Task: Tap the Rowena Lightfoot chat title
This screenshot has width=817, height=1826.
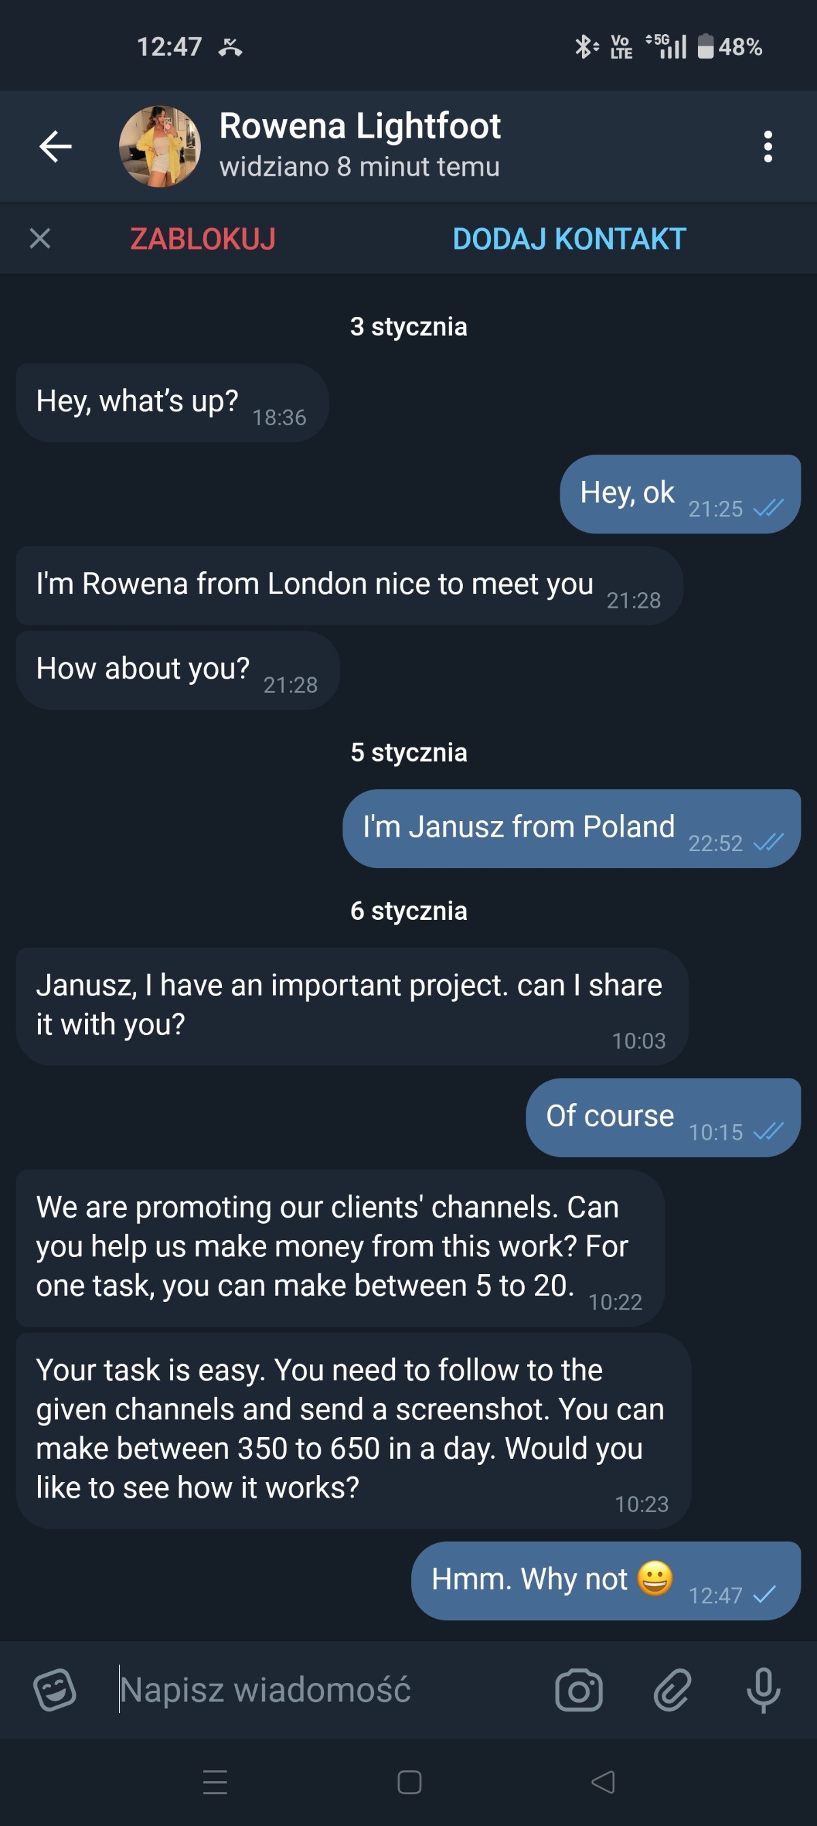Action: coord(360,127)
